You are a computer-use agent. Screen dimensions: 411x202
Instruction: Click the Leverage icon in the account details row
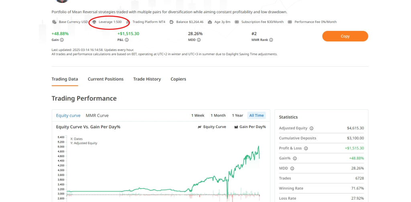(95, 22)
